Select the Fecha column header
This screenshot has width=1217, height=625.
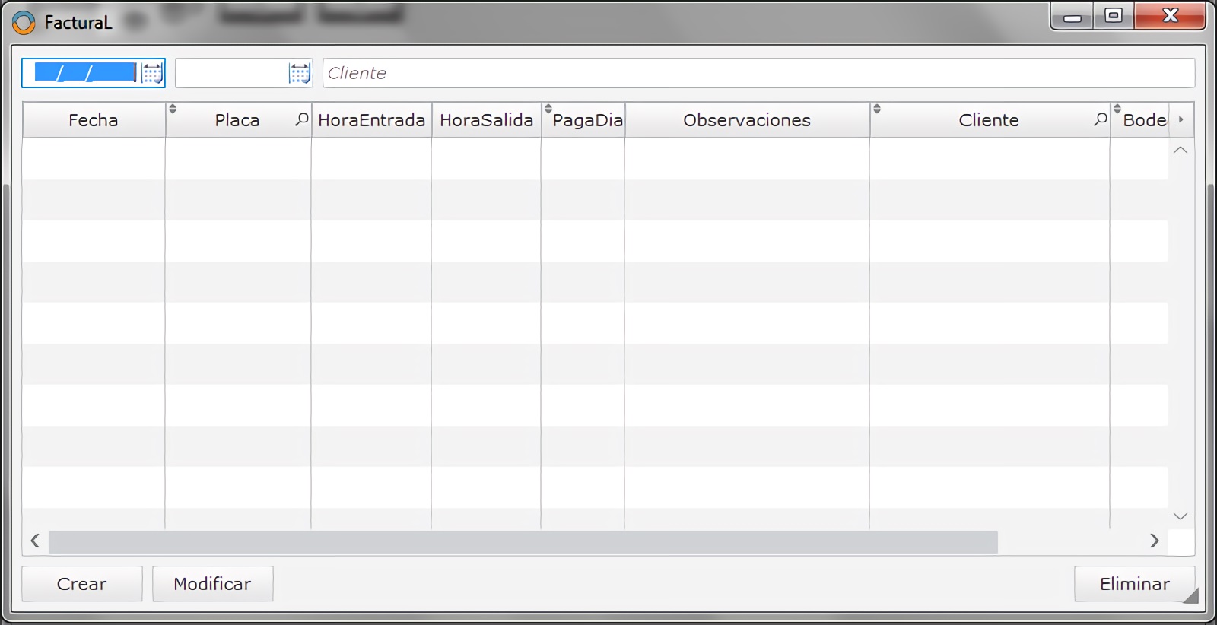click(94, 120)
